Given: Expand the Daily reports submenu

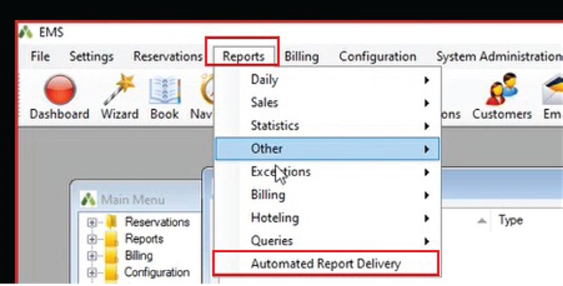Looking at the screenshot, I should (x=327, y=80).
